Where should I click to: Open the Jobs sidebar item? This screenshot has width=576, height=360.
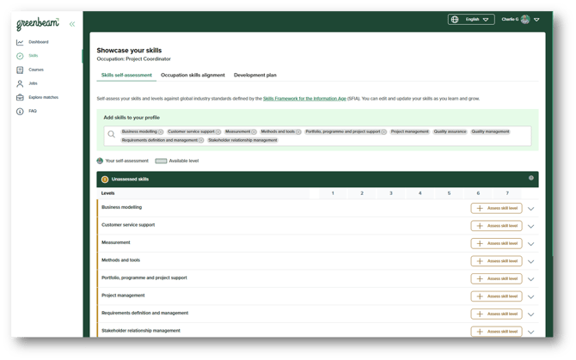33,83
